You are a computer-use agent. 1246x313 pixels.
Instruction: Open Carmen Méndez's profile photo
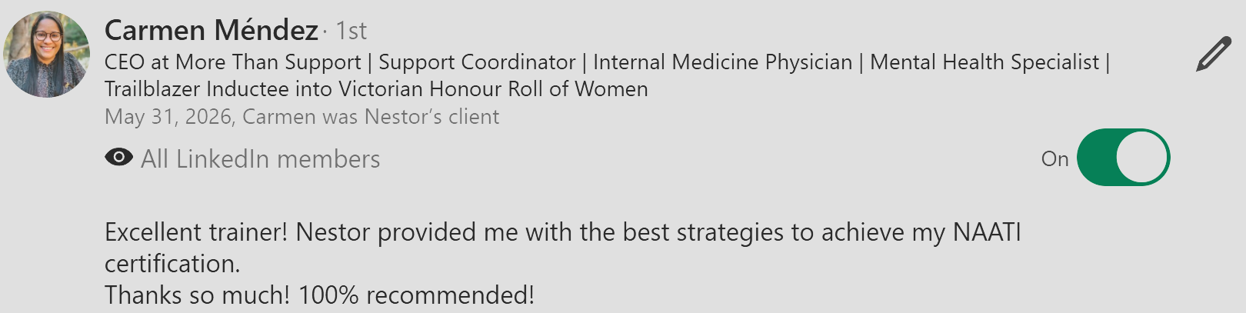[x=47, y=54]
